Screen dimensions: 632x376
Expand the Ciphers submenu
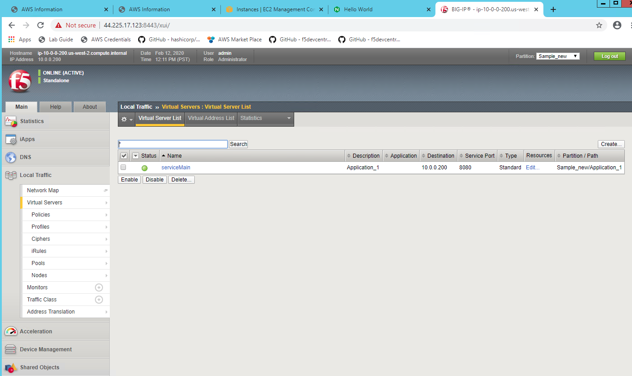tap(107, 239)
